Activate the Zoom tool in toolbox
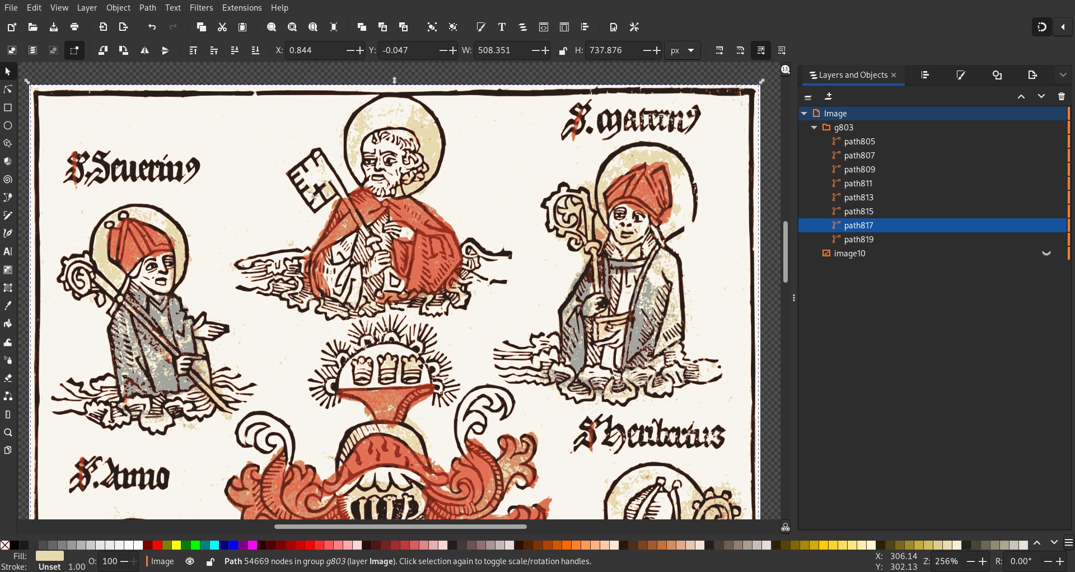 click(8, 432)
